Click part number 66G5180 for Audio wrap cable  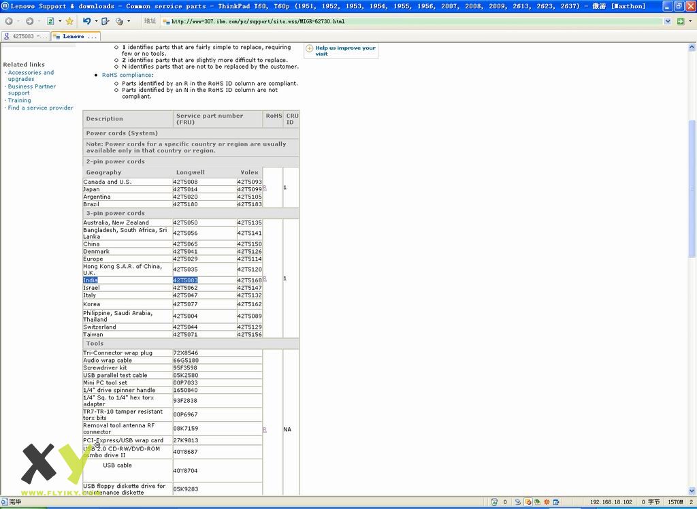click(x=186, y=361)
